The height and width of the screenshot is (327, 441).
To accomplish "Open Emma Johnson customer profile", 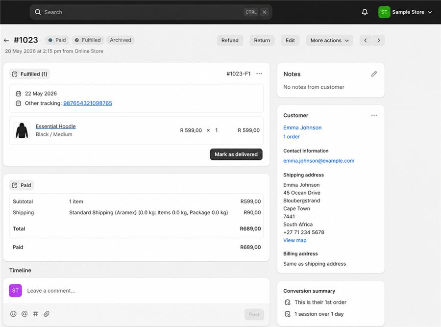I will pyautogui.click(x=302, y=127).
